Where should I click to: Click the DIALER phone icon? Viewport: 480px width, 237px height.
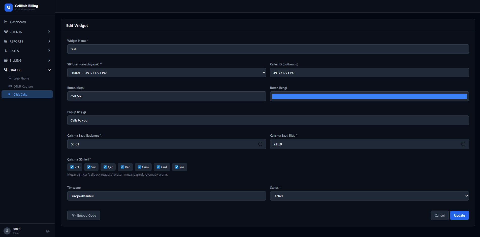point(6,70)
